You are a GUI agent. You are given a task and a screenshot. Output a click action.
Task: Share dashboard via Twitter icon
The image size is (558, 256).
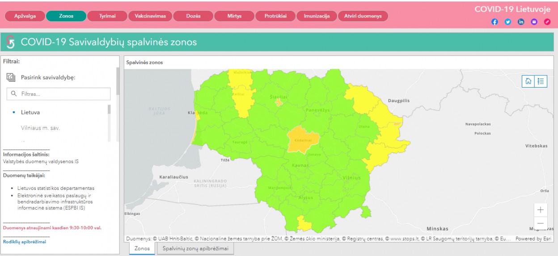[x=508, y=22]
